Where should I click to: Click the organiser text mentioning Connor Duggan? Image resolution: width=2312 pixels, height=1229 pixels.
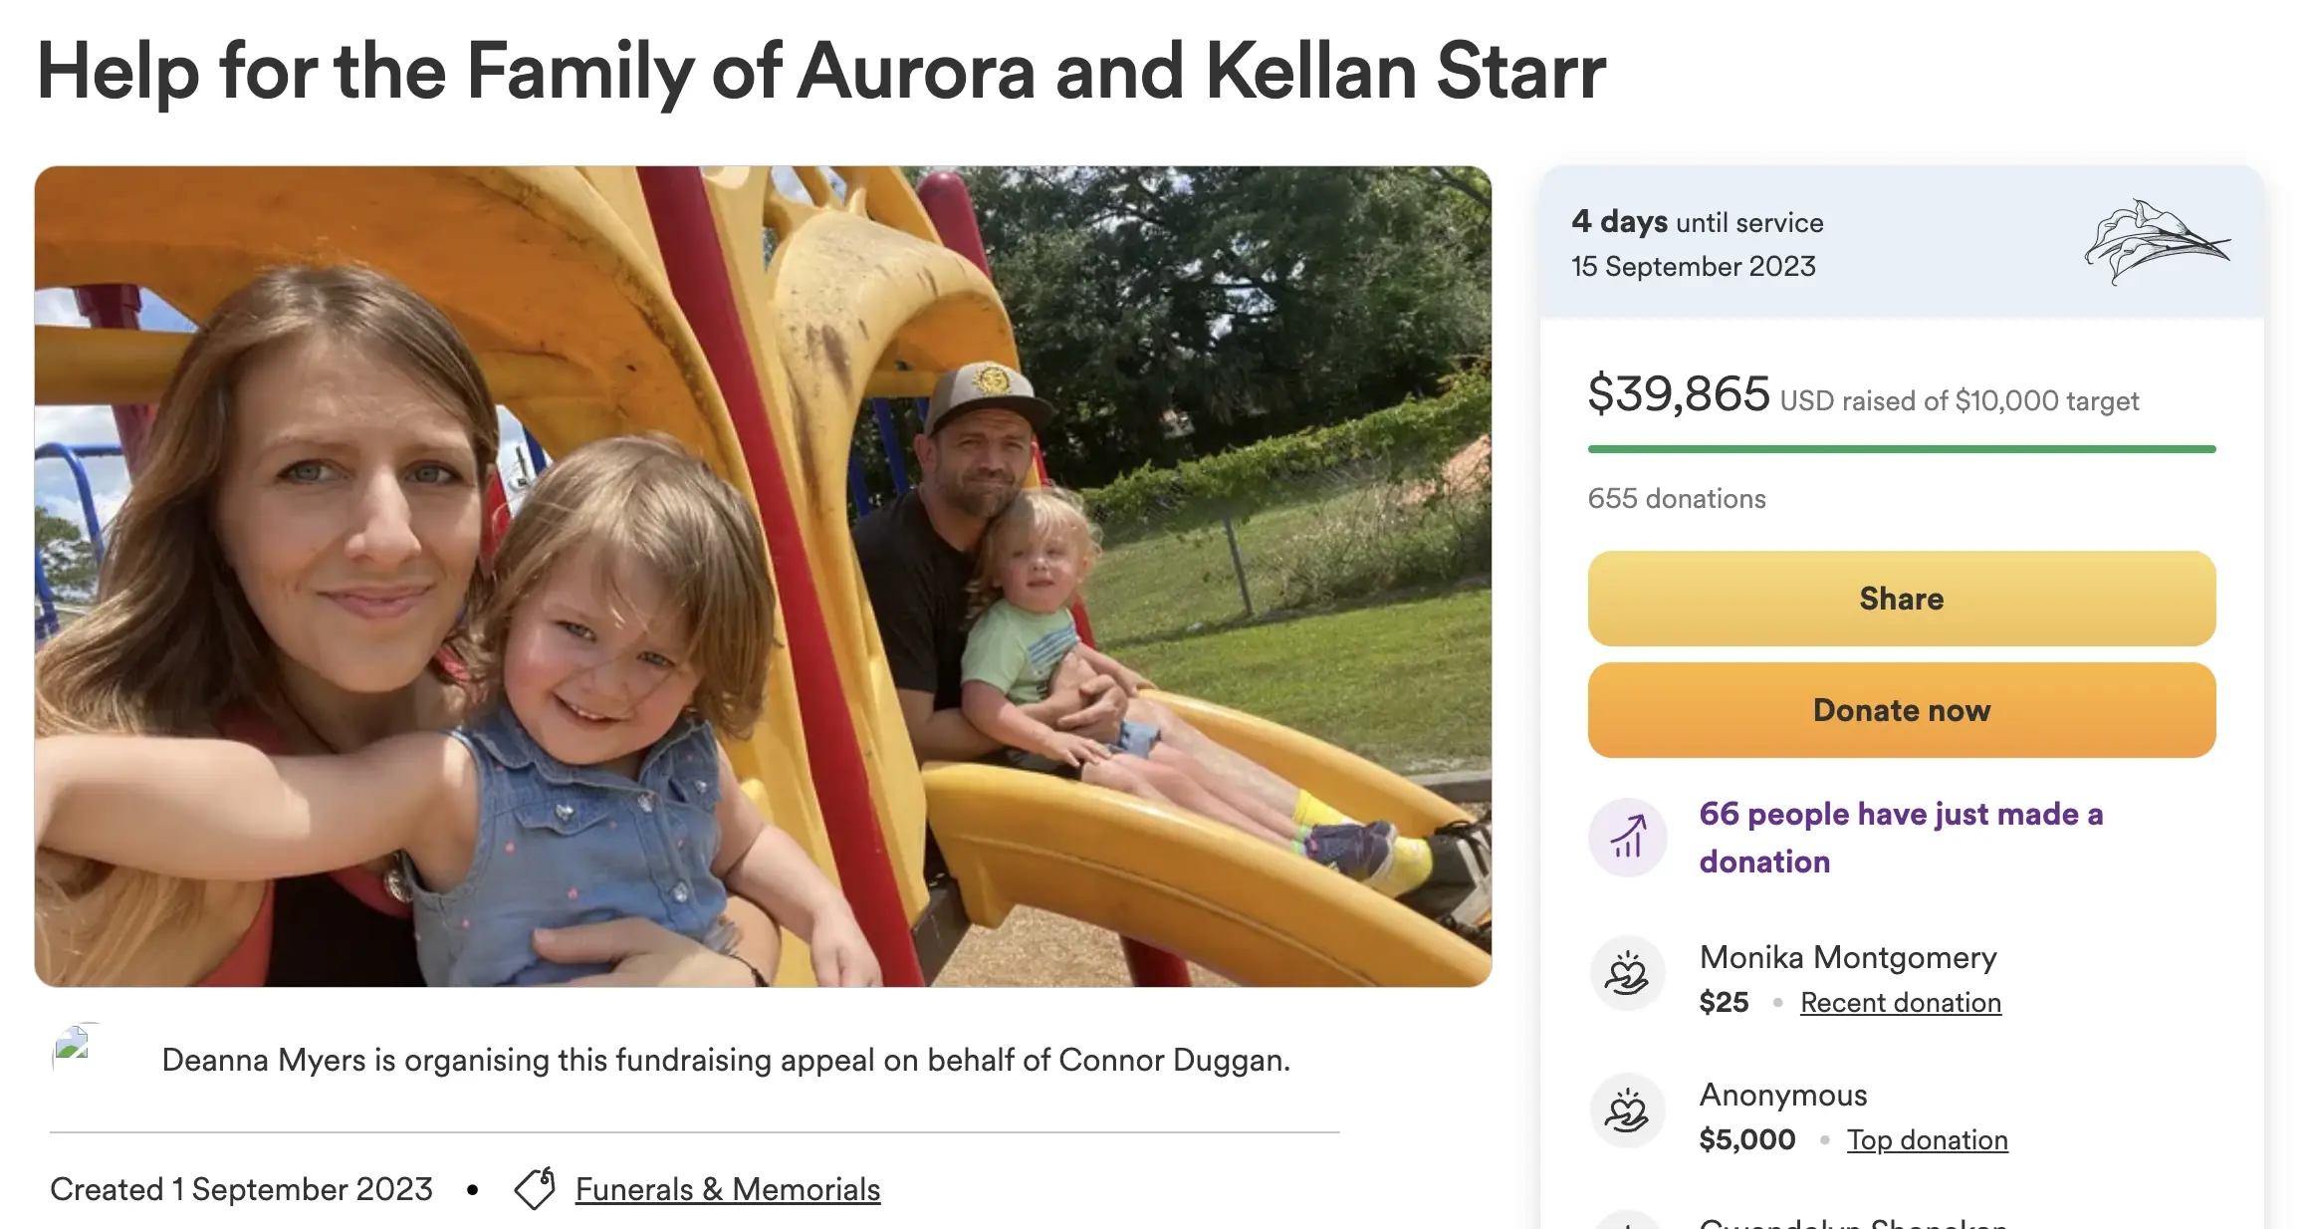726,1060
